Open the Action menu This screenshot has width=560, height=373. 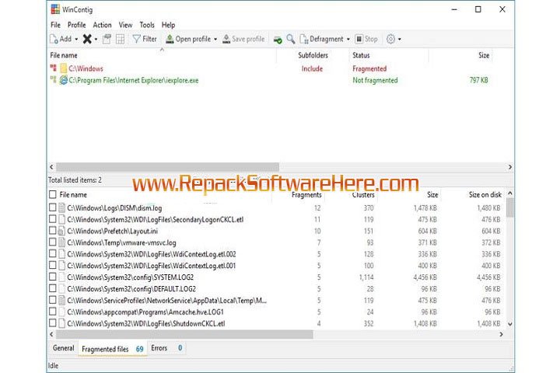click(102, 25)
